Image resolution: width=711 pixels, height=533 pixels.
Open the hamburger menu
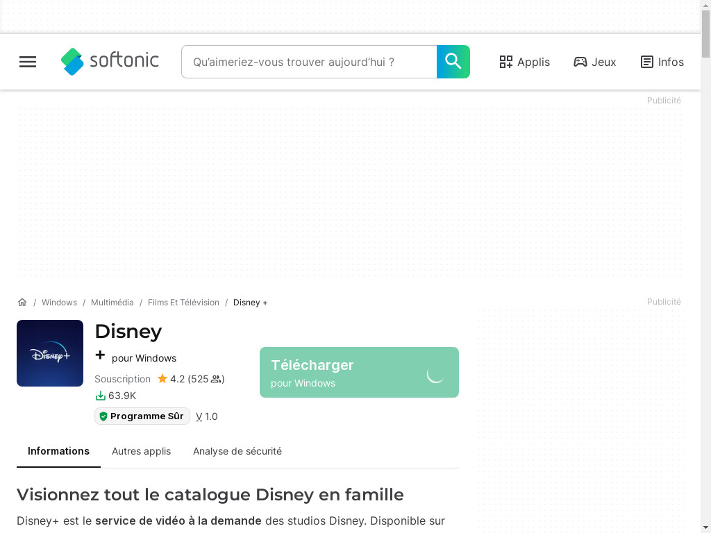click(28, 62)
